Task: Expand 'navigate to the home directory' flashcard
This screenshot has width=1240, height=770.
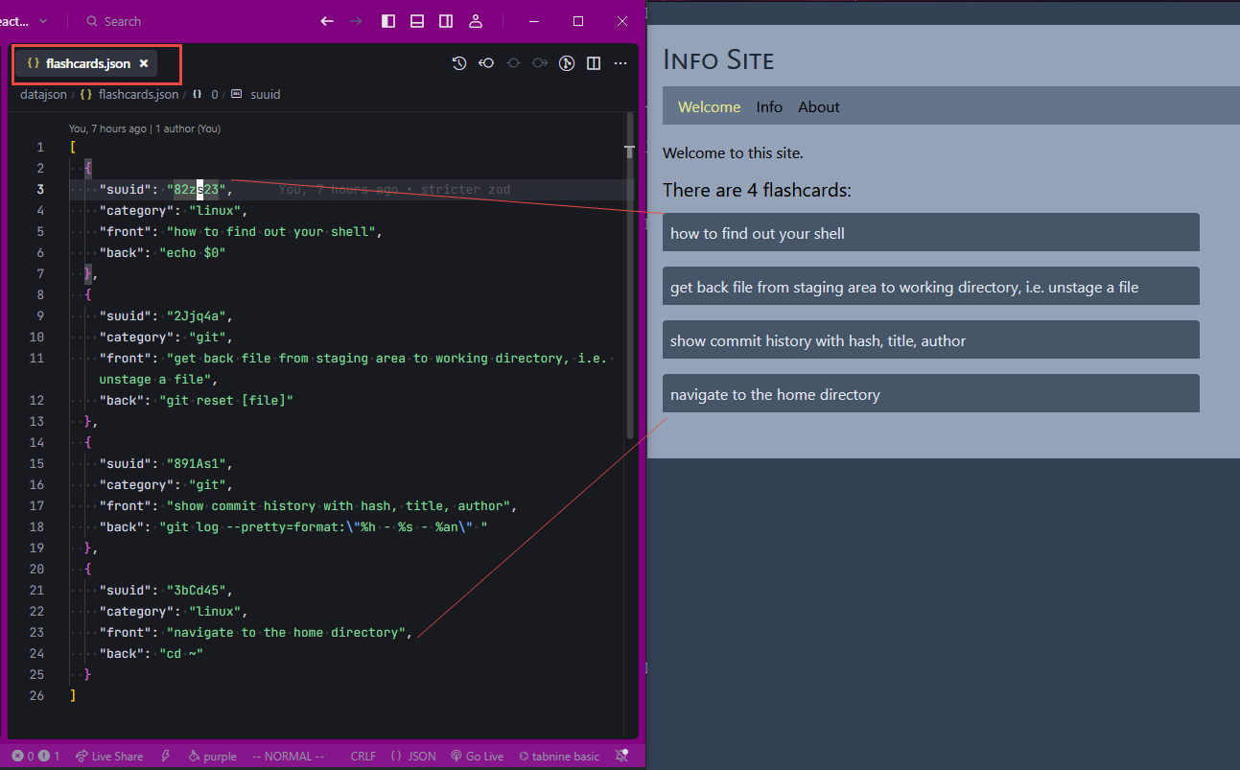Action: [x=930, y=394]
